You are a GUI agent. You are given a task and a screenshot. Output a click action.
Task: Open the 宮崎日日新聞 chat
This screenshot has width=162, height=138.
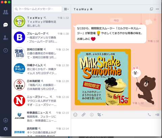tap(41, 53)
